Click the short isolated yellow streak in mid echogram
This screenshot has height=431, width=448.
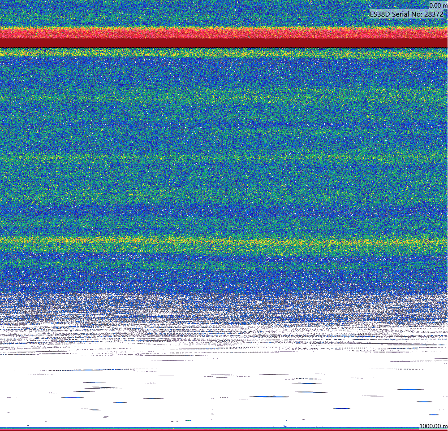[x=135, y=195]
